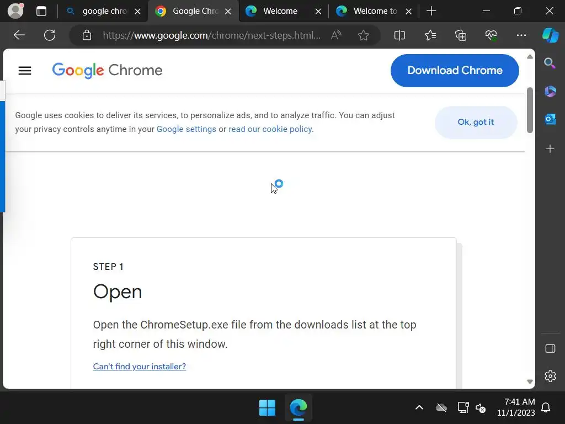Open a new tab
This screenshot has height=424, width=565.
(x=431, y=11)
